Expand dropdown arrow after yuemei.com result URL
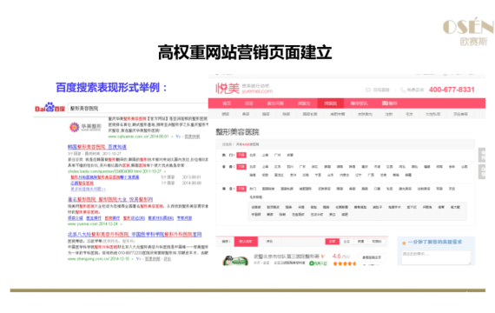This screenshot has width=495, height=313. 121,223
